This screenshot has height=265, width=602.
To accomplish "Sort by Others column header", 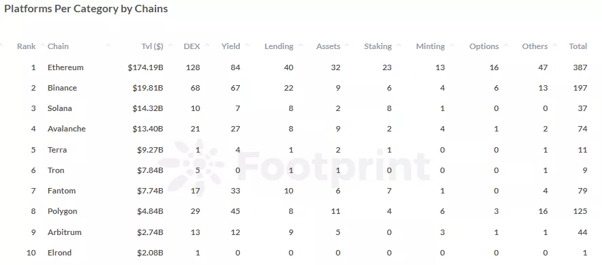I will (x=535, y=46).
